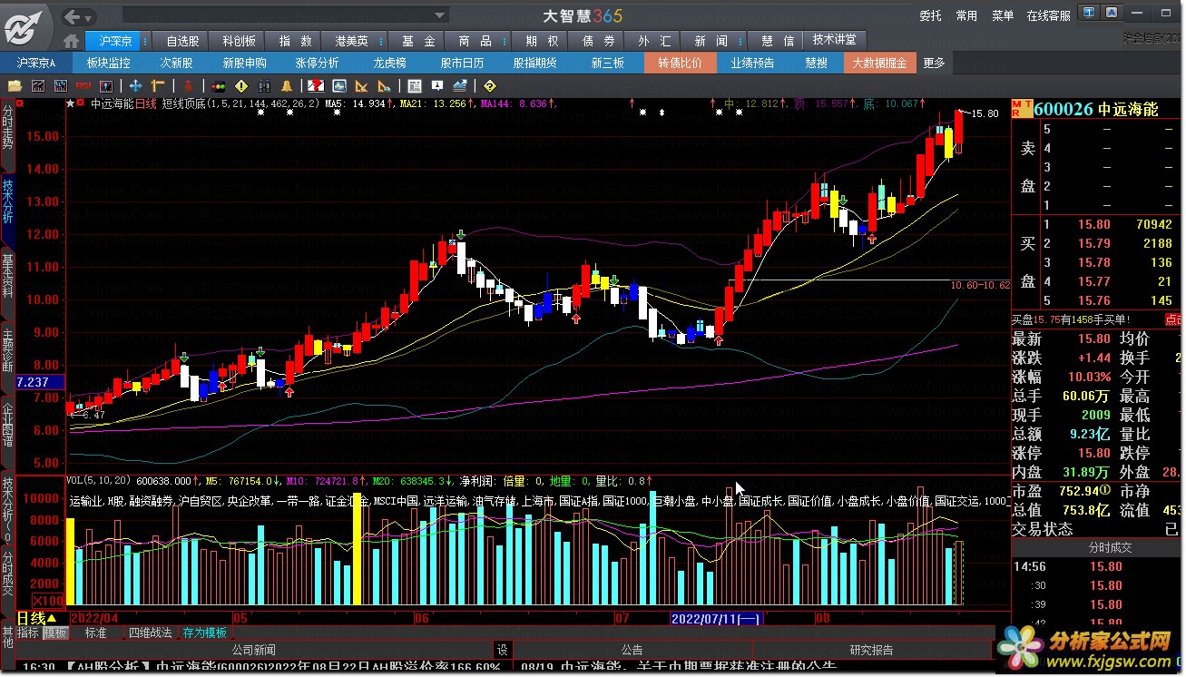1186x677 pixels.
Task: Select the four-way move arrows tool
Action: click(x=136, y=86)
